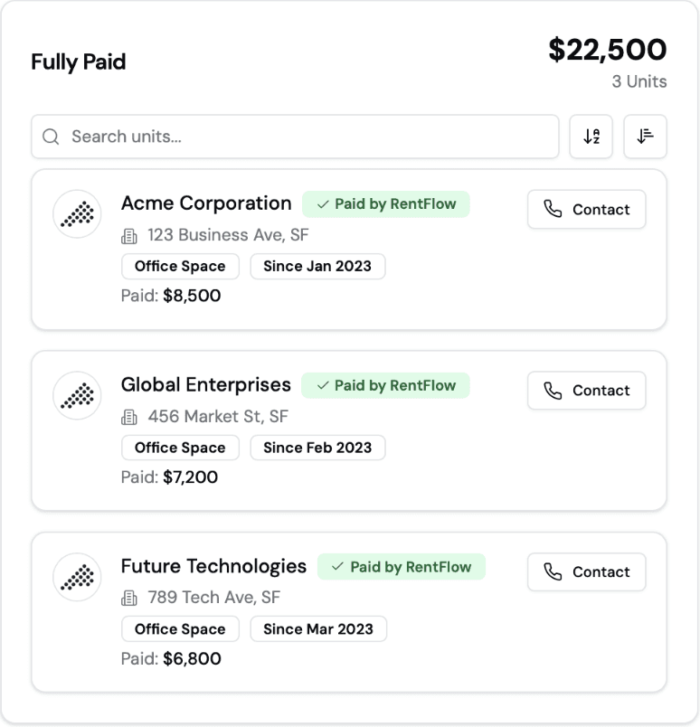Click Acme's Paid by RentFlow badge
The height and width of the screenshot is (727, 700).
click(386, 204)
